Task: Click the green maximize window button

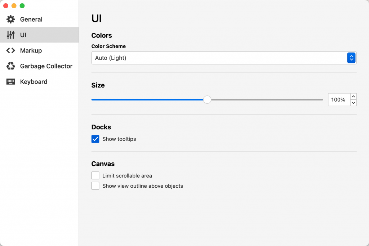Action: pyautogui.click(x=22, y=6)
